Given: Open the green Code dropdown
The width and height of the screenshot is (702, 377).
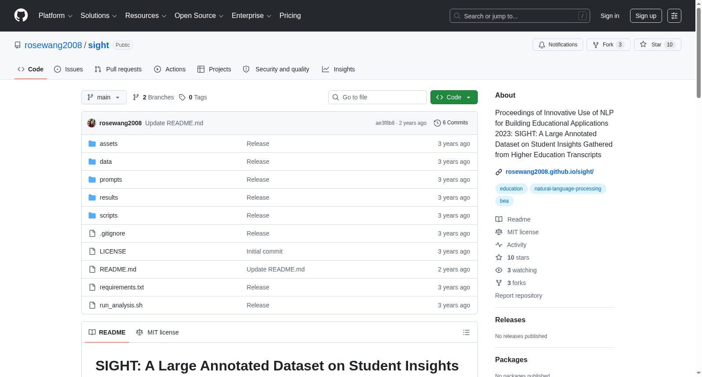Looking at the screenshot, I should 454,97.
